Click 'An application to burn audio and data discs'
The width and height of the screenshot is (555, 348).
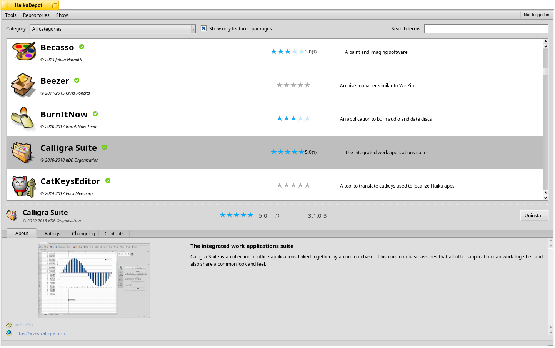(386, 119)
